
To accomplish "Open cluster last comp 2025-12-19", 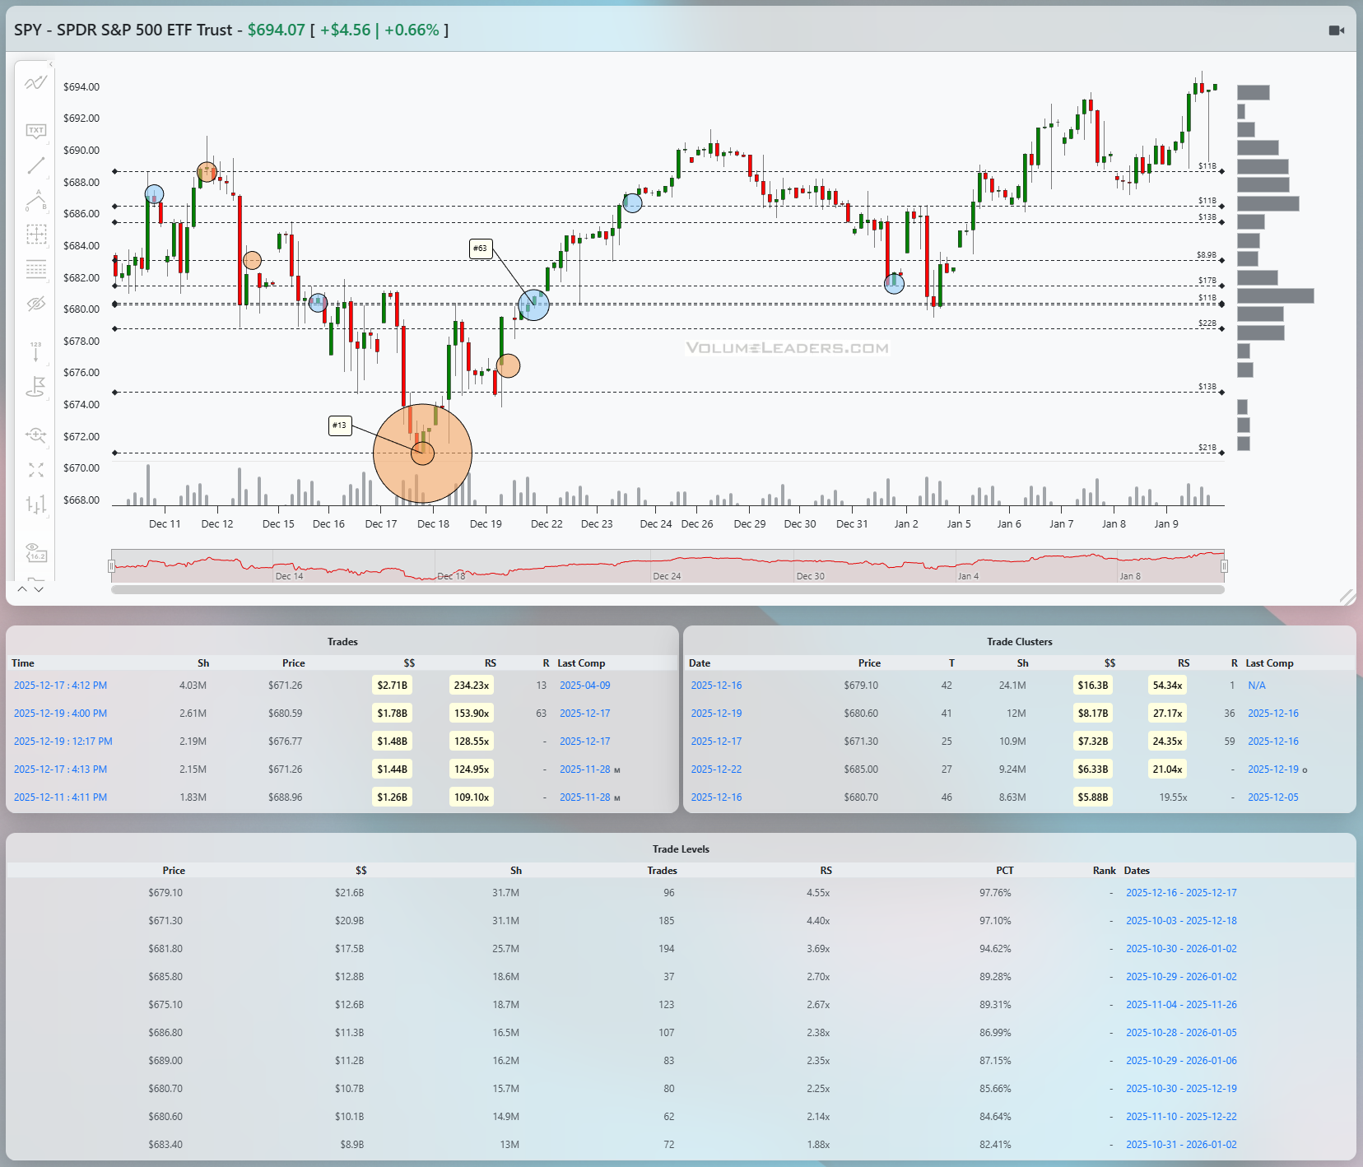I will point(1273,769).
